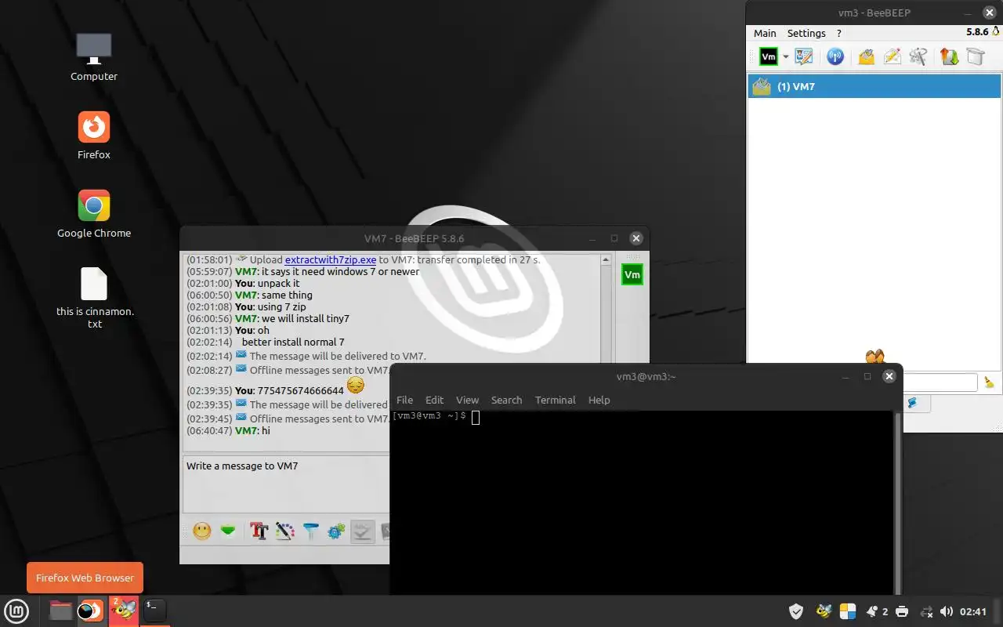Click the 775475674666644 message text
The image size is (1003, 627).
[x=301, y=390]
